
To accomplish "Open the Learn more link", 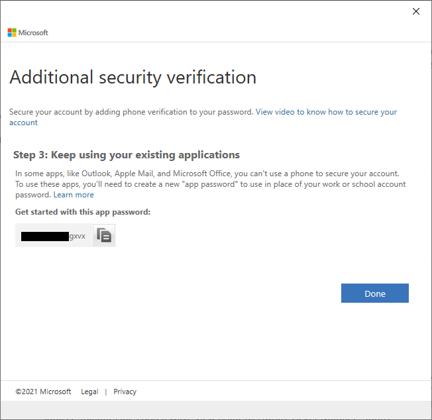I will pyautogui.click(x=74, y=195).
